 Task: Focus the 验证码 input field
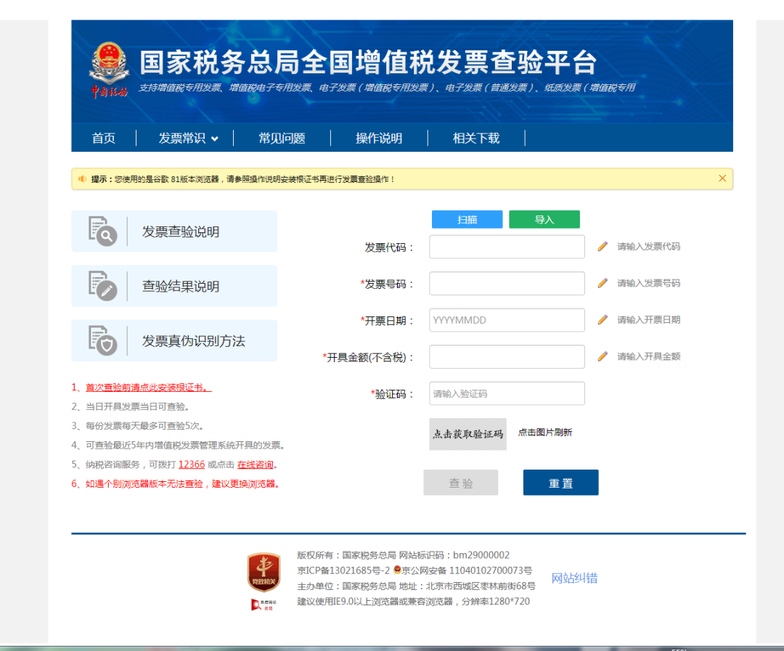pos(507,393)
